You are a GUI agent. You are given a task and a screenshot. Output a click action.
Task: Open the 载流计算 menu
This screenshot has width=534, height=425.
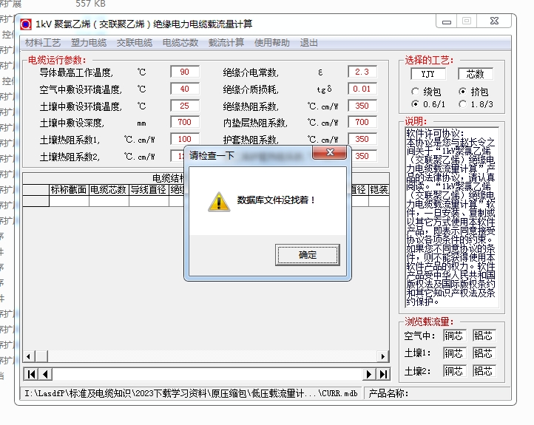[x=226, y=43]
